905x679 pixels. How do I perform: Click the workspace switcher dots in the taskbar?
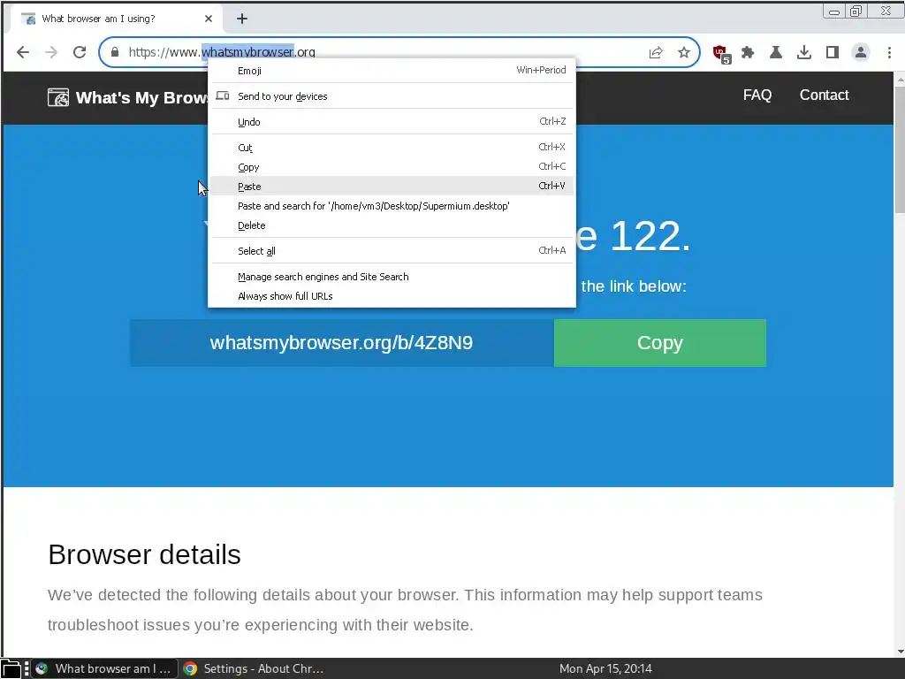(x=27, y=668)
